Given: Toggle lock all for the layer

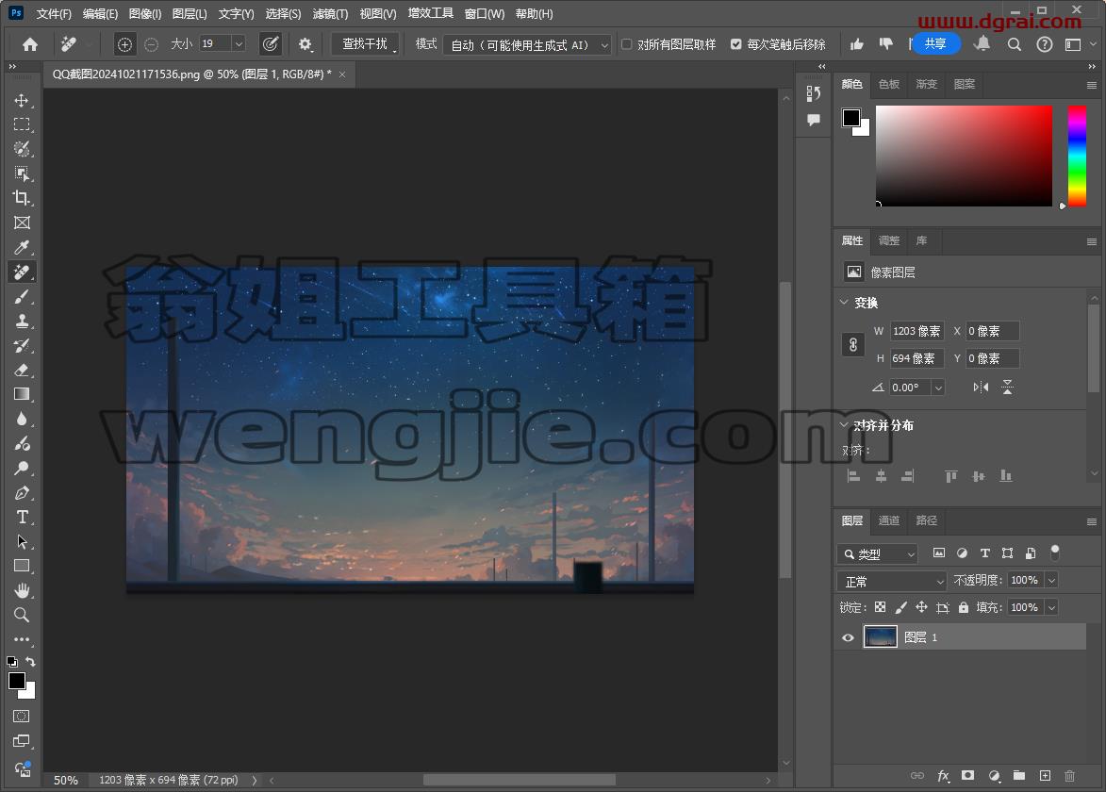Looking at the screenshot, I should 964,607.
